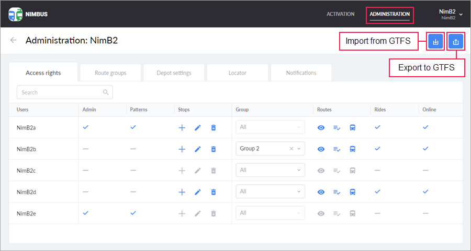Disable the Online checkmark for NimB2b

coord(425,148)
